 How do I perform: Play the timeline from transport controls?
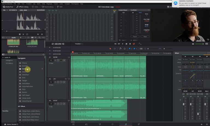(x=122, y=44)
